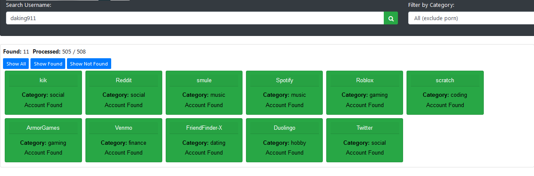This screenshot has width=534, height=176.
Task: Open the Venmo finance result card
Action: [x=124, y=140]
